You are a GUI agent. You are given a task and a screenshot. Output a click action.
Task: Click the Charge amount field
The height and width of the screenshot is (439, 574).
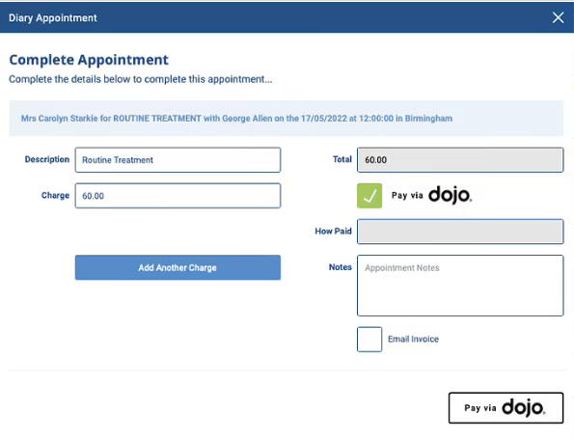(178, 196)
